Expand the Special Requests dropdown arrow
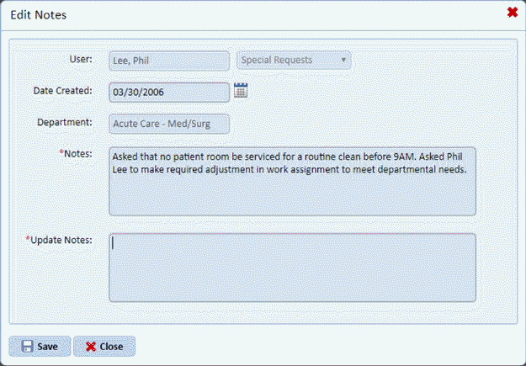 [343, 61]
